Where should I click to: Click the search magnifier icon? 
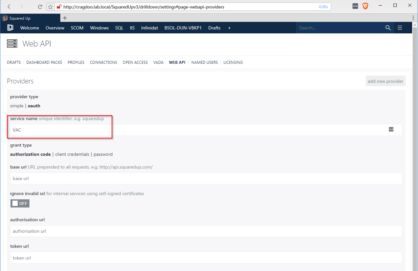pos(388,28)
